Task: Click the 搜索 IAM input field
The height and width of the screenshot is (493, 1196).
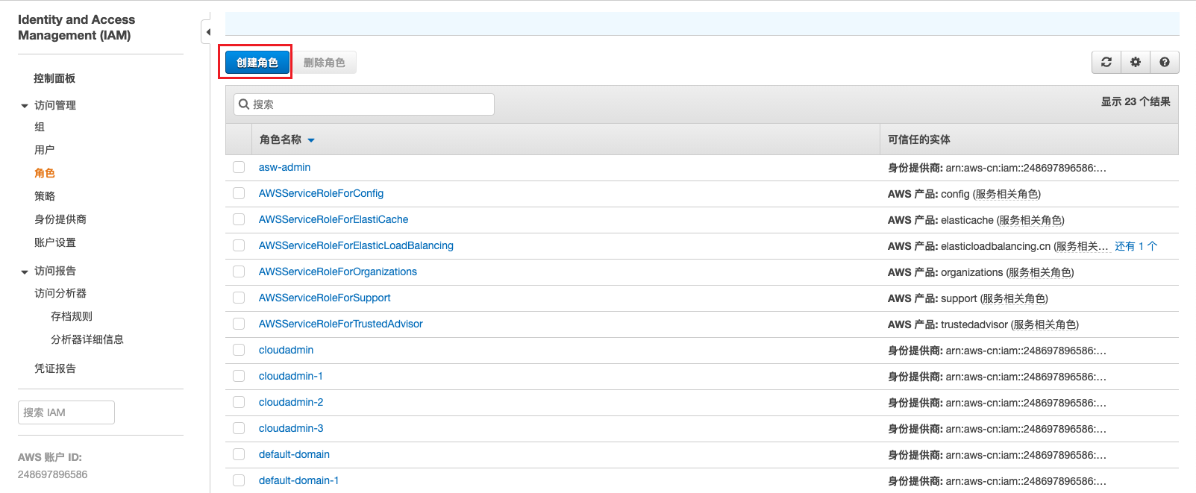Action: 66,412
